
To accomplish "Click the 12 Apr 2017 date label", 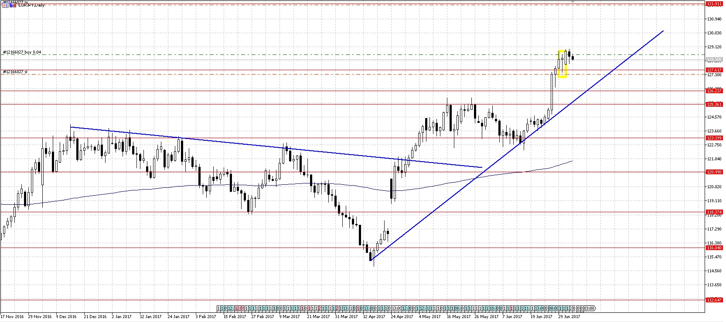I will pos(375,317).
